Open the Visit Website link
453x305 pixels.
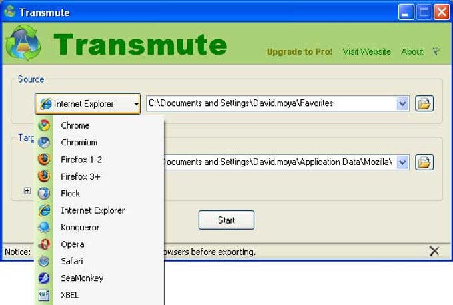point(366,52)
